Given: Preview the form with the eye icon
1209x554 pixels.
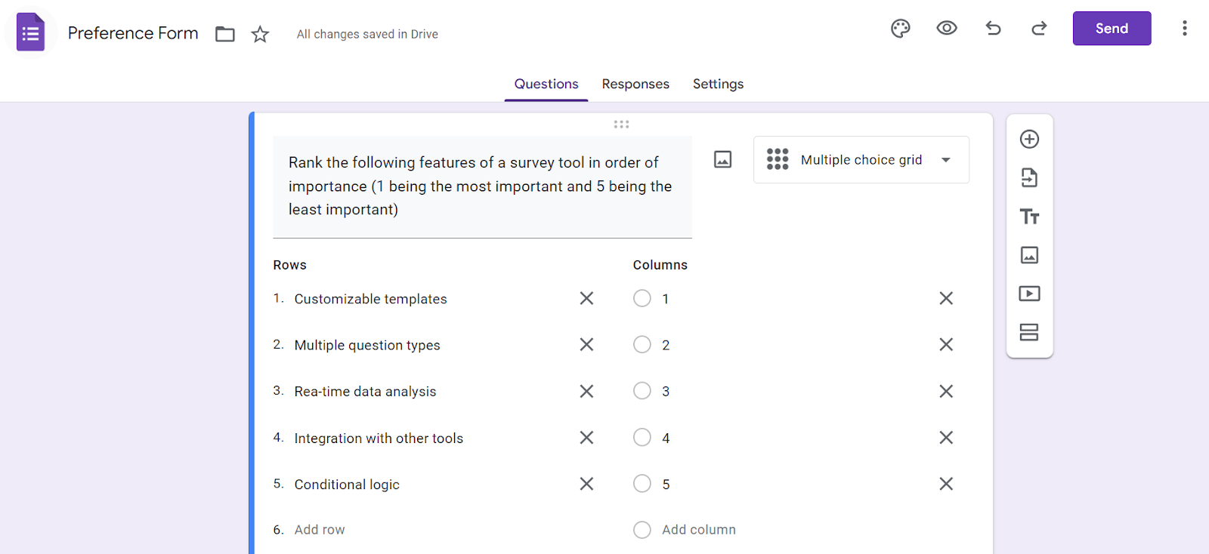Looking at the screenshot, I should point(947,29).
